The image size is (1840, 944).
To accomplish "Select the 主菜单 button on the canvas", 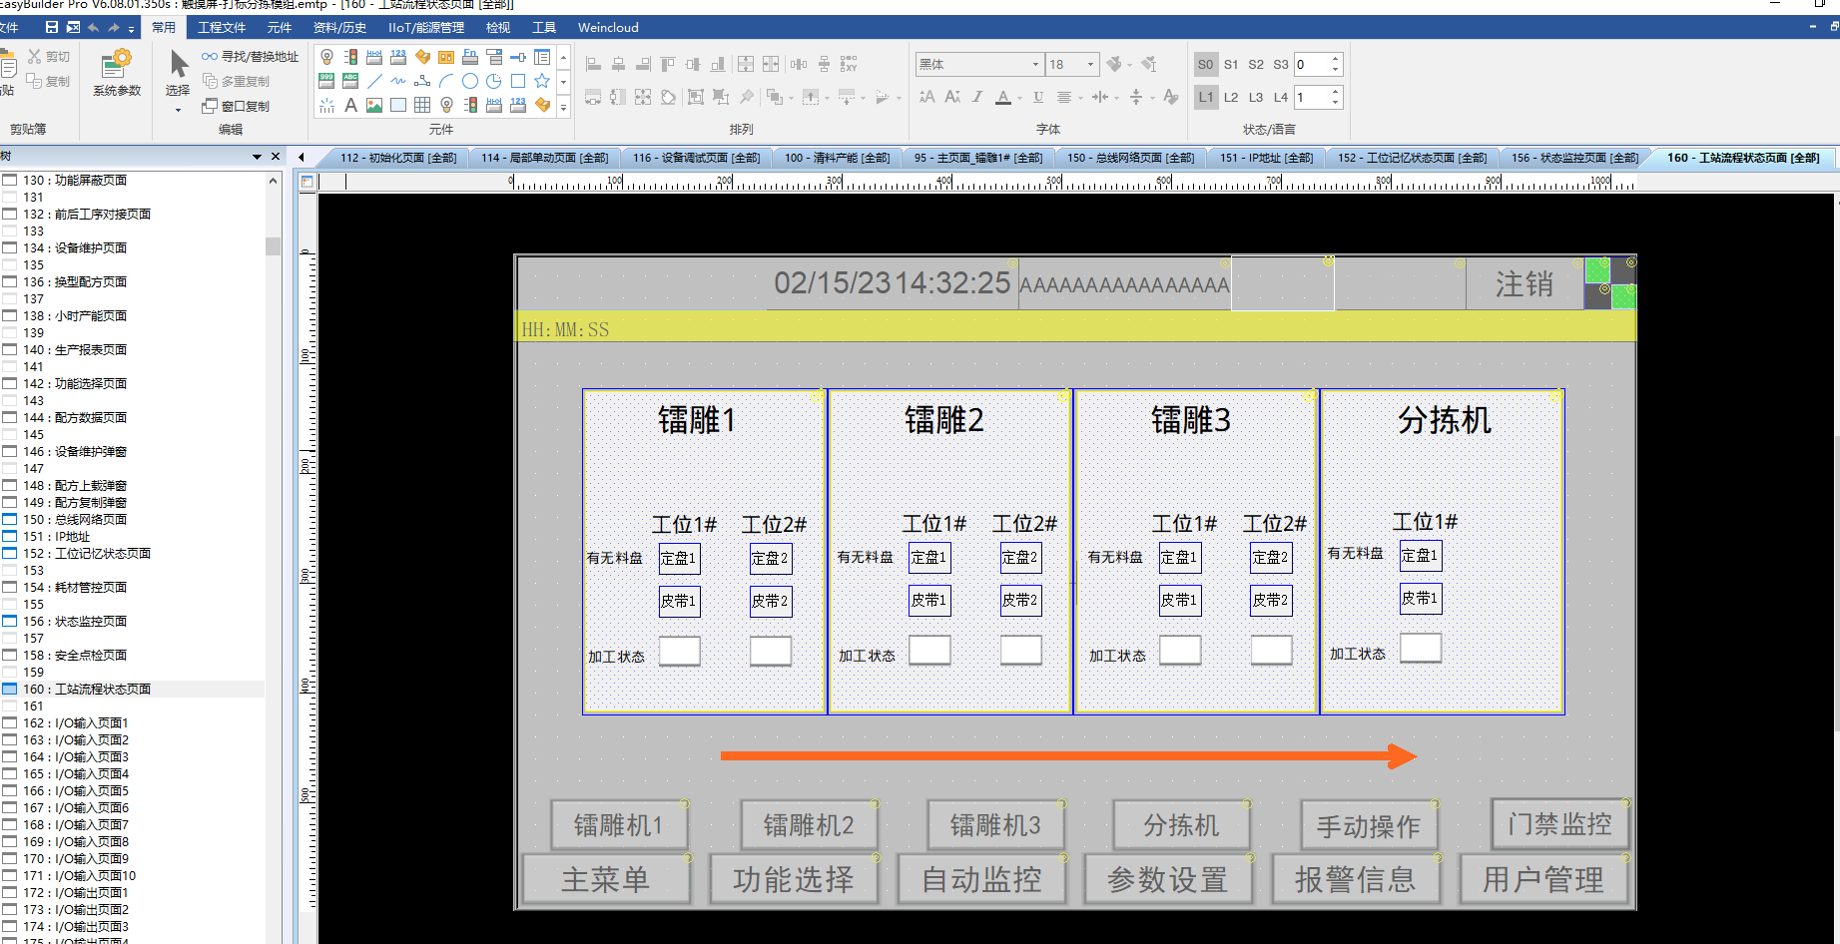I will point(606,879).
